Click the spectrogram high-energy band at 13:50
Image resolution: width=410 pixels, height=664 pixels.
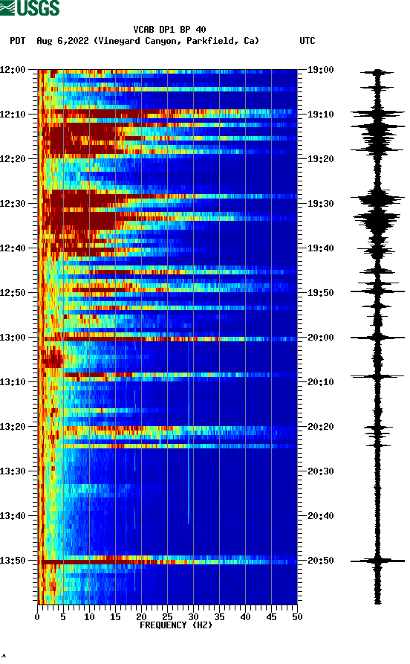coord(168,561)
